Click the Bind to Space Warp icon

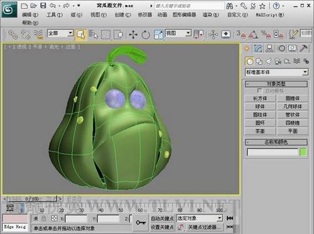[x=39, y=35]
